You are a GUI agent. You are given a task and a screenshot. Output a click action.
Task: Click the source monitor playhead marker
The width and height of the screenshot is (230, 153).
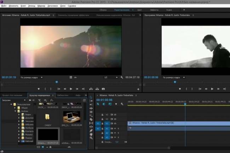(x=57, y=82)
